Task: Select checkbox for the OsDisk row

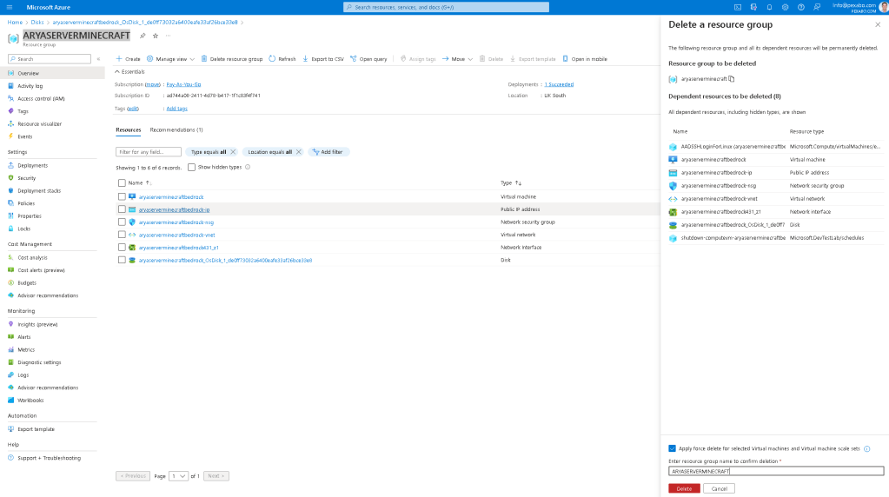Action: coord(122,260)
